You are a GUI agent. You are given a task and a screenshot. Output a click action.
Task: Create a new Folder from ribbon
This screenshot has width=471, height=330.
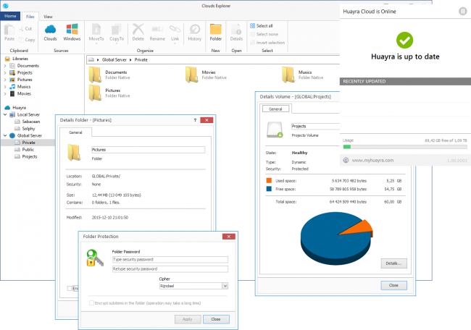(x=216, y=33)
